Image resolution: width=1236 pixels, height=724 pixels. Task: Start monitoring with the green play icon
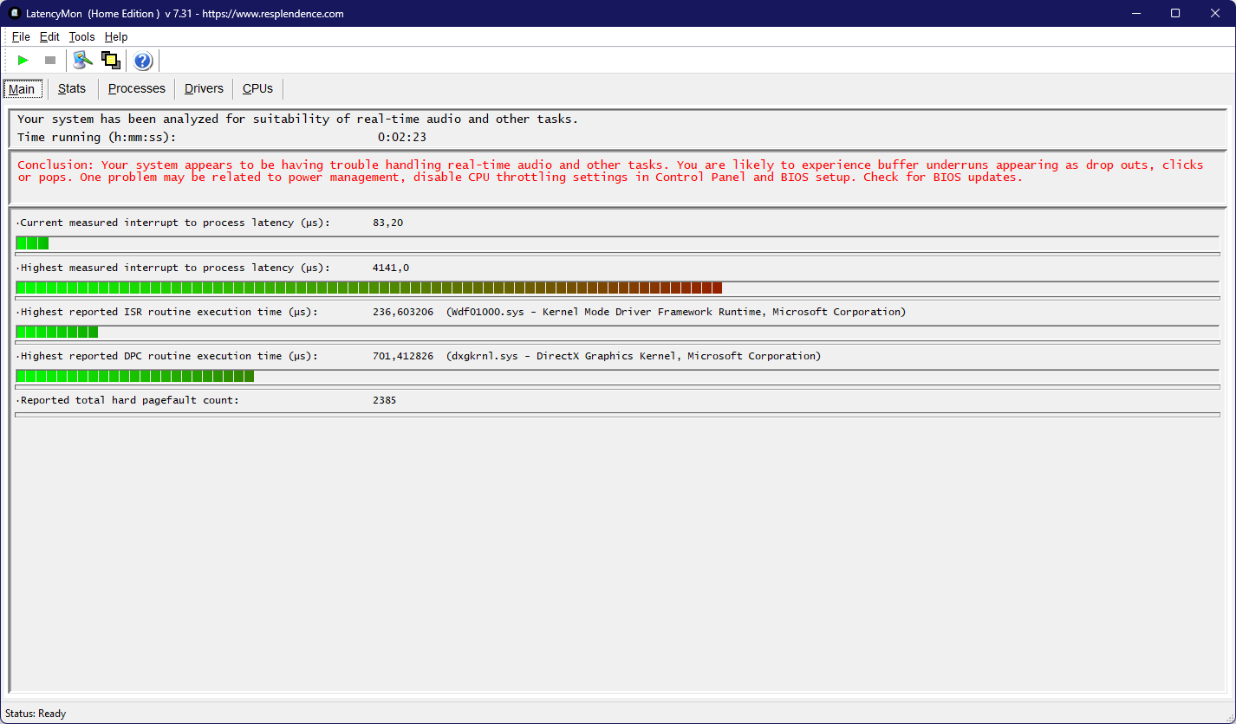[23, 61]
